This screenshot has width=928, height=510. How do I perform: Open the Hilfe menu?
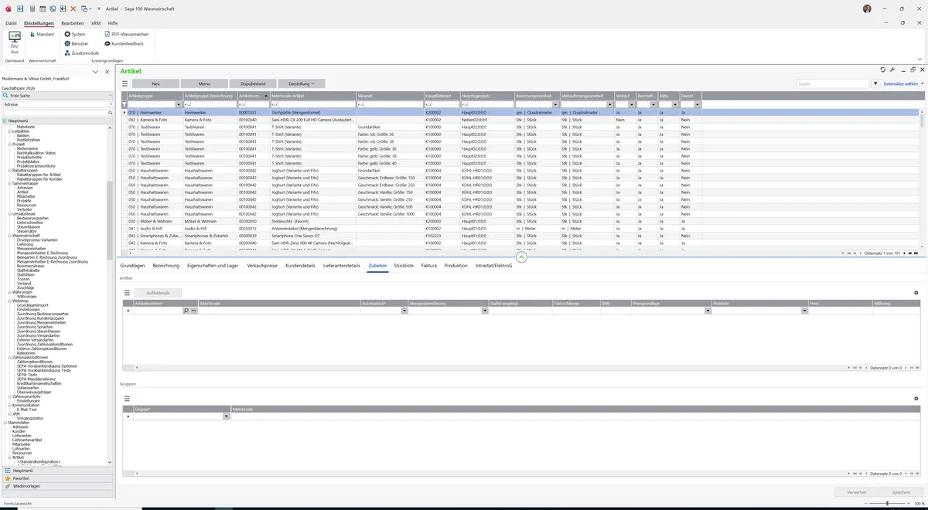(113, 23)
